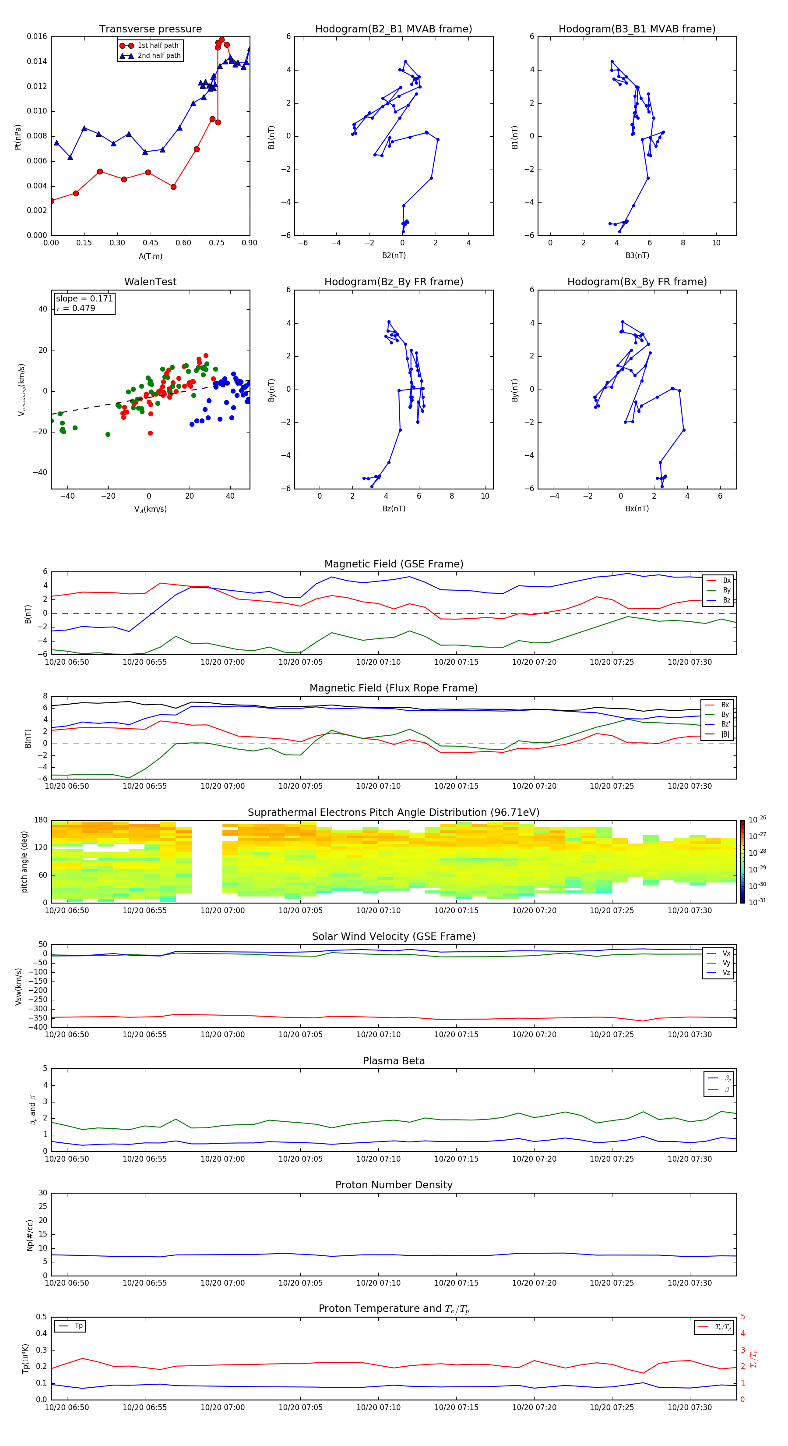The height and width of the screenshot is (1446, 788).
Task: Click the "WalenTest" plot title
Action: point(150,282)
